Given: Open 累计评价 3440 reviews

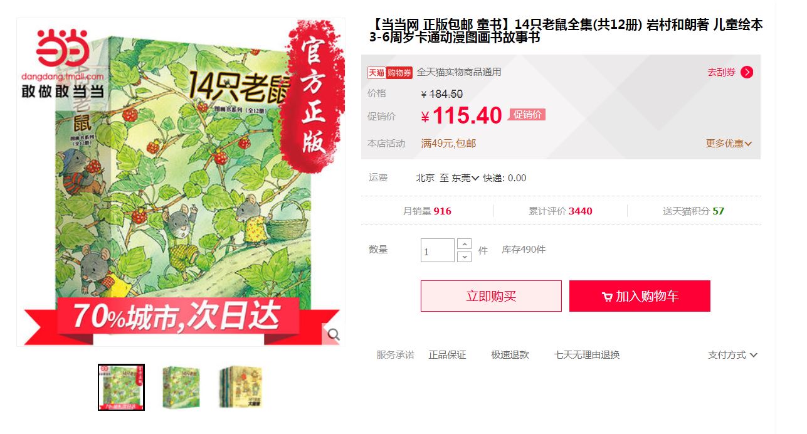Looking at the screenshot, I should [x=560, y=211].
